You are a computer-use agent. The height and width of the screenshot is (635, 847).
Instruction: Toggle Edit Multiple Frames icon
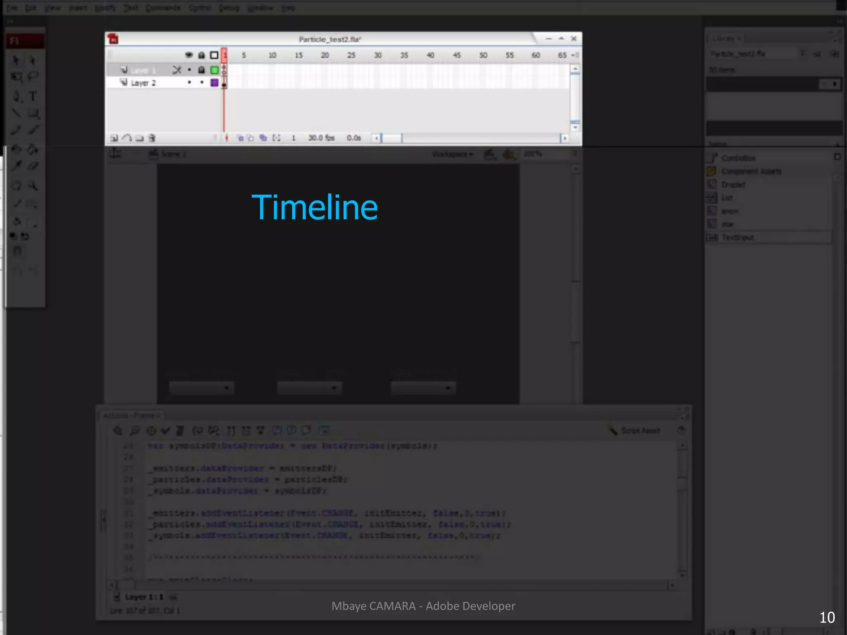pos(263,138)
